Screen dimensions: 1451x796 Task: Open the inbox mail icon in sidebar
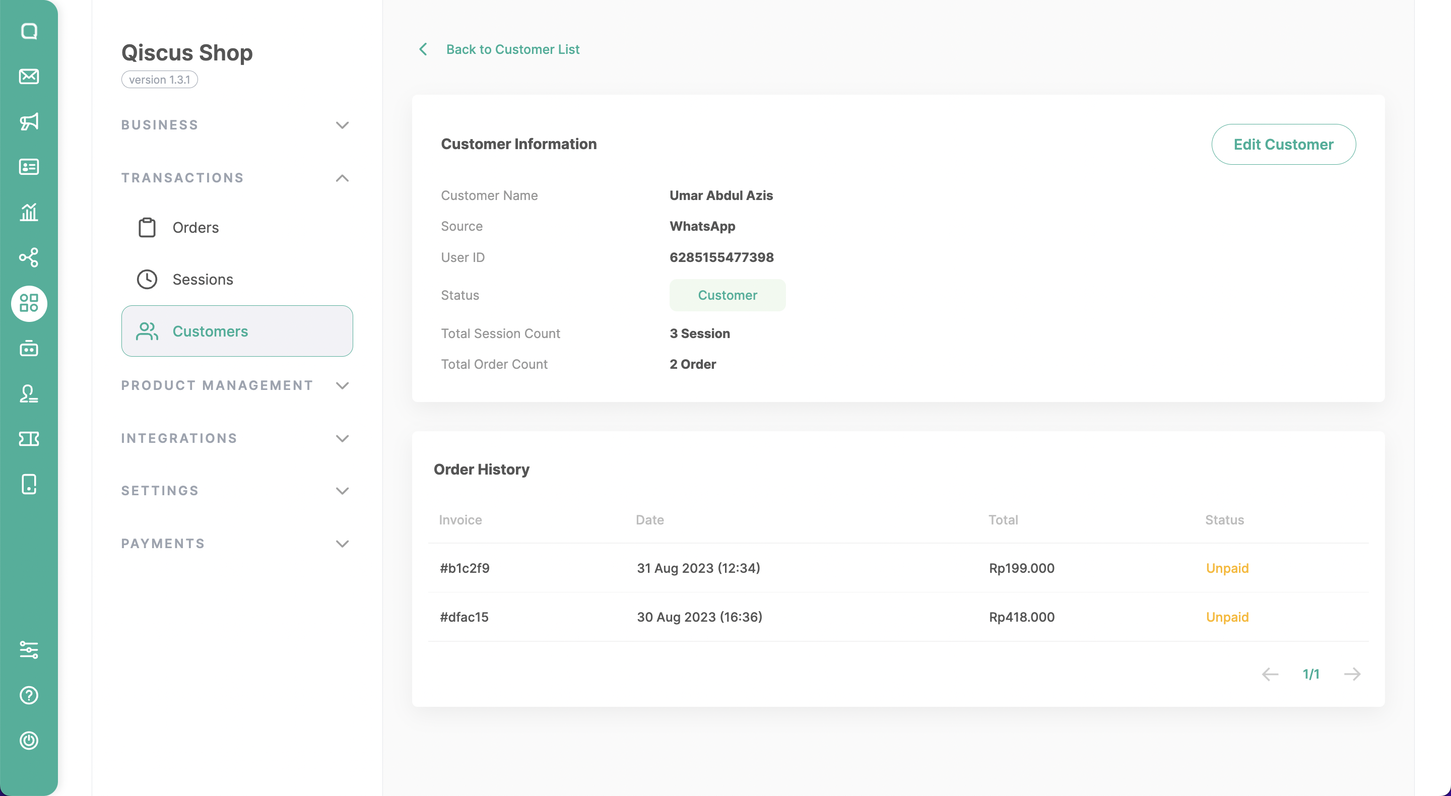pyautogui.click(x=29, y=76)
